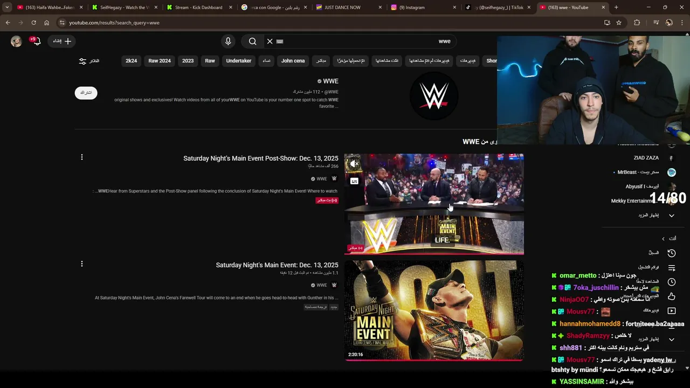Install app icon in the address bar

[x=607, y=23]
